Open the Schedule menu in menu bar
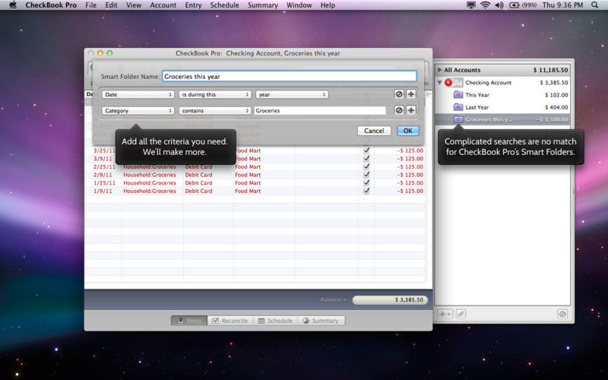The width and height of the screenshot is (608, 380). (224, 5)
